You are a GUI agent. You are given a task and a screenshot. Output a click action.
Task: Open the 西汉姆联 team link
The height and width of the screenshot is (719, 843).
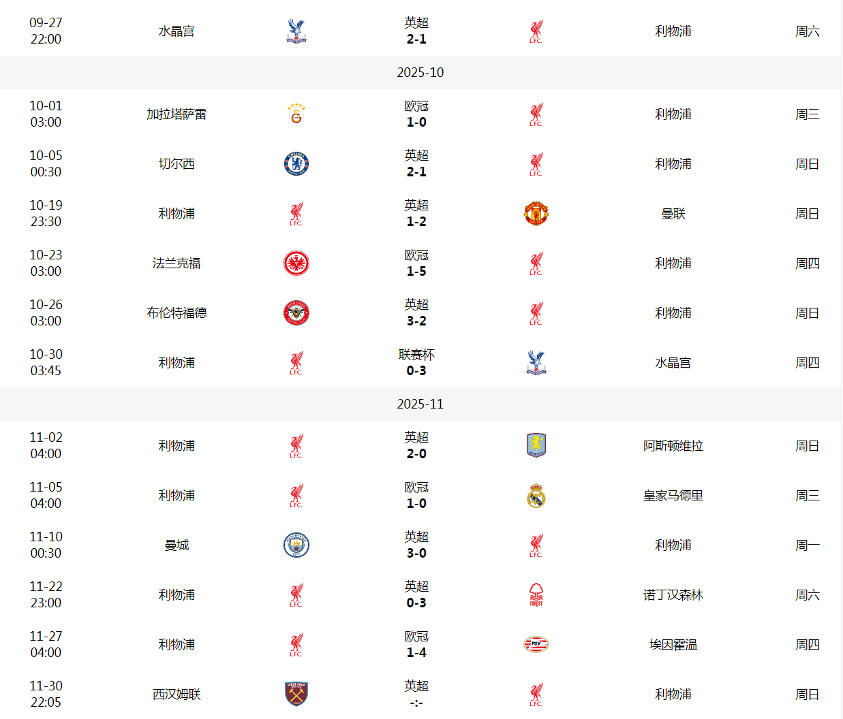pos(177,694)
